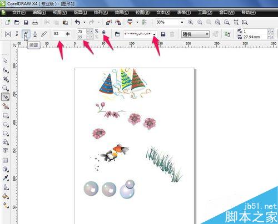Screen dimensions: 278x224
Task: Click the Print icon
Action: [x=35, y=22]
